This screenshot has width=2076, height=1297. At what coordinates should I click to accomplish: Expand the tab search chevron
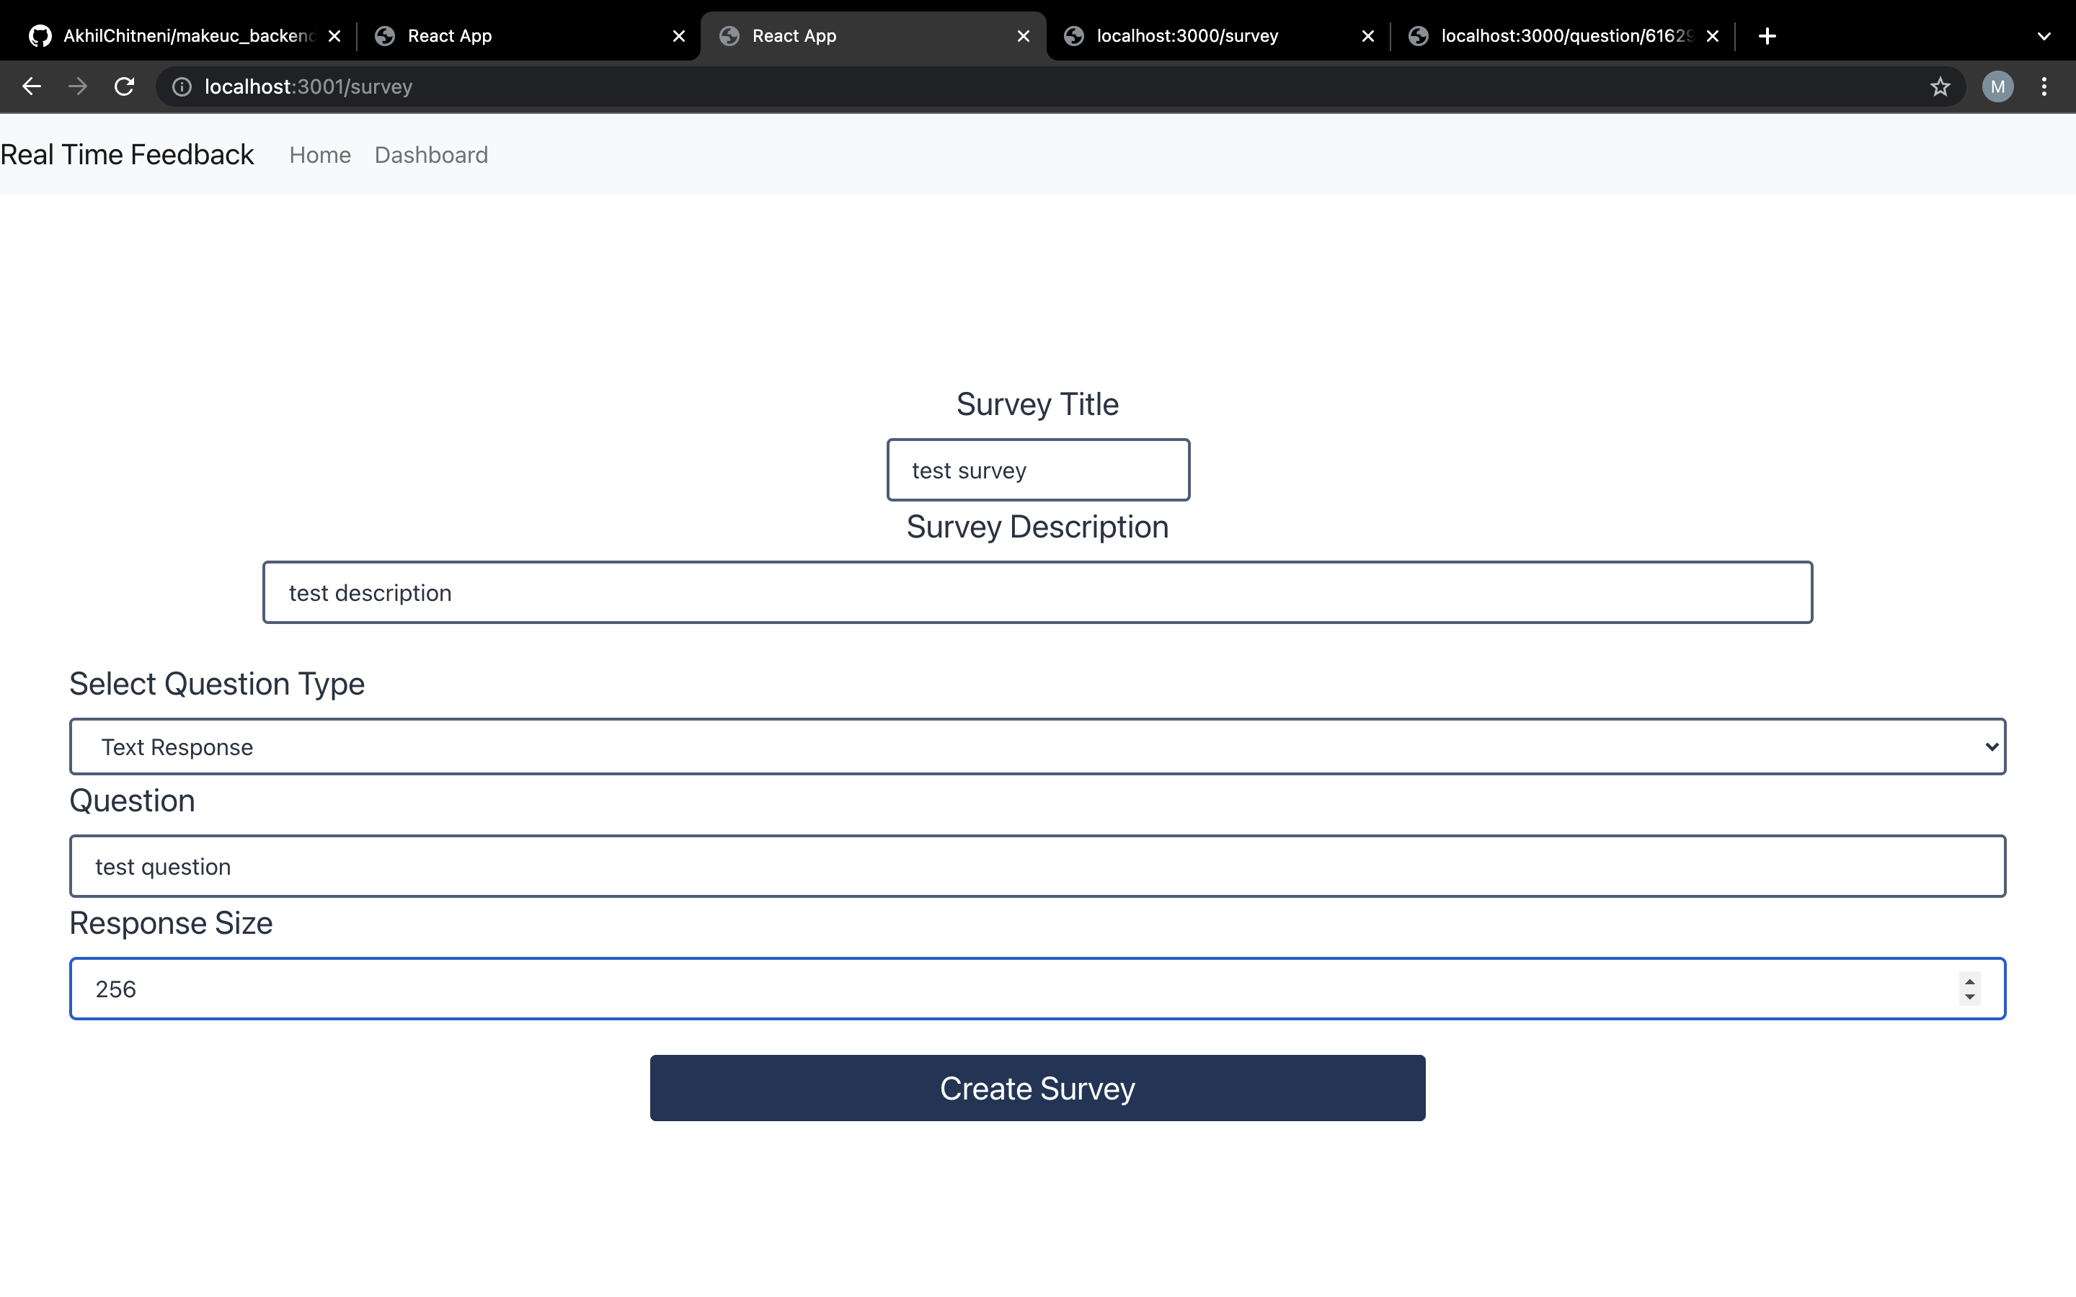(2044, 36)
